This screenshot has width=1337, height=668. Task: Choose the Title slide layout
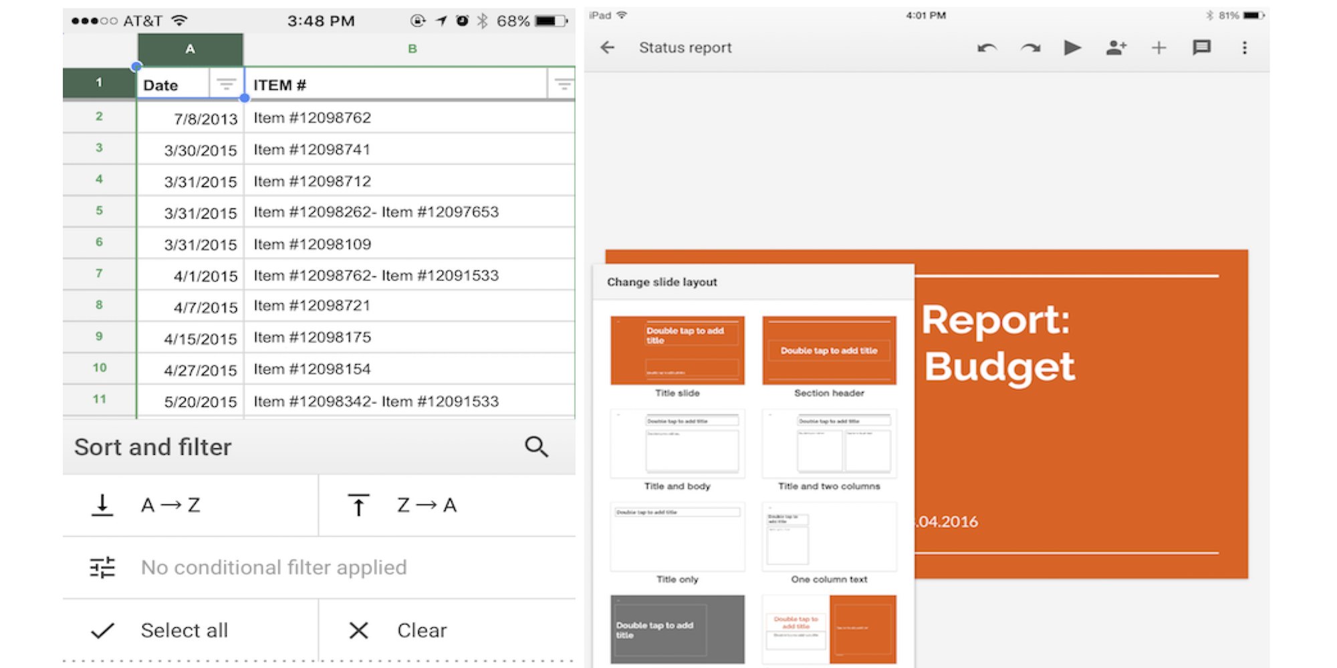coord(677,350)
